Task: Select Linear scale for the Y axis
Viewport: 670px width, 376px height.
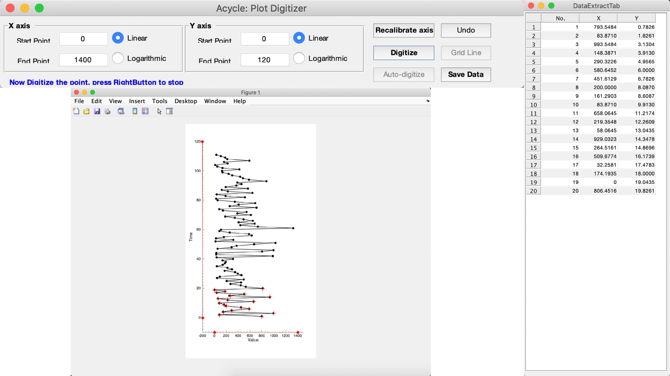Action: point(299,38)
